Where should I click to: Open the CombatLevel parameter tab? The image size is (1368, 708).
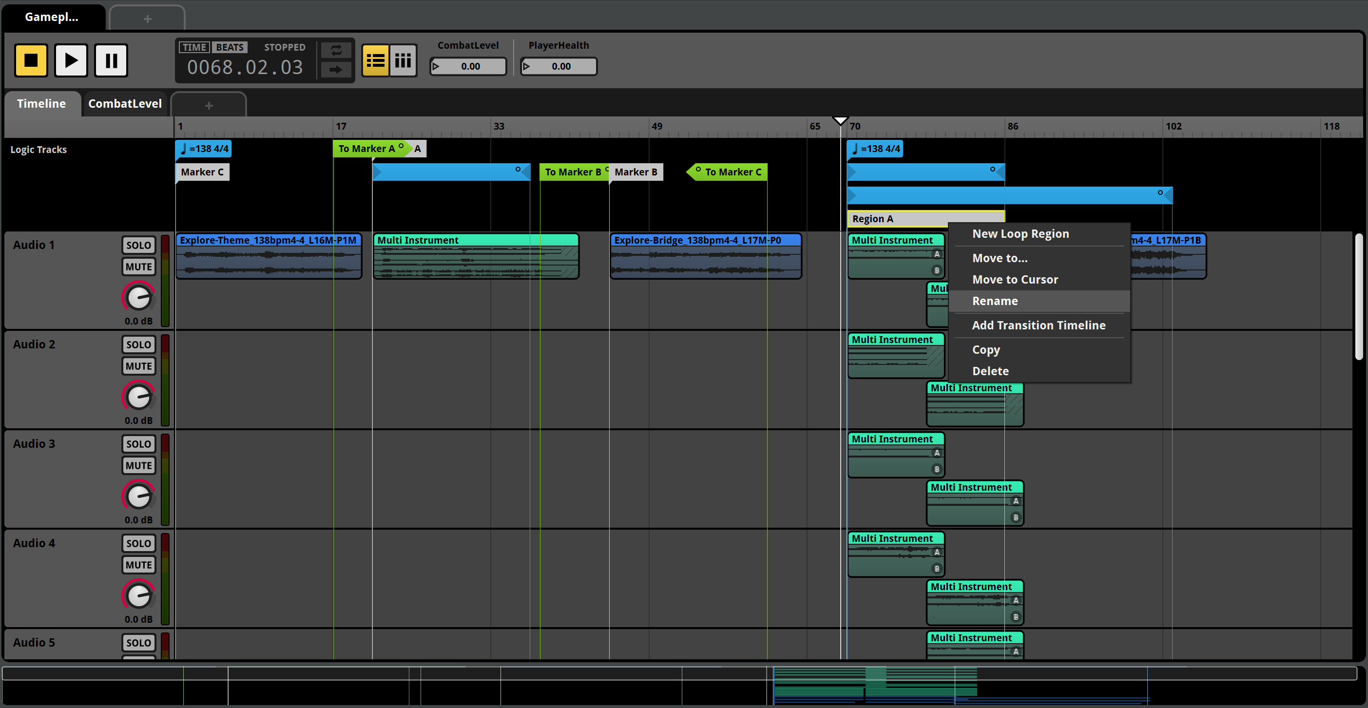125,104
